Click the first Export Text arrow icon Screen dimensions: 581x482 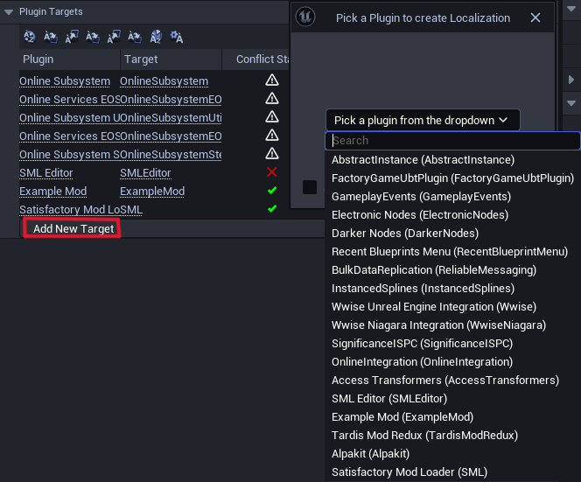point(72,37)
